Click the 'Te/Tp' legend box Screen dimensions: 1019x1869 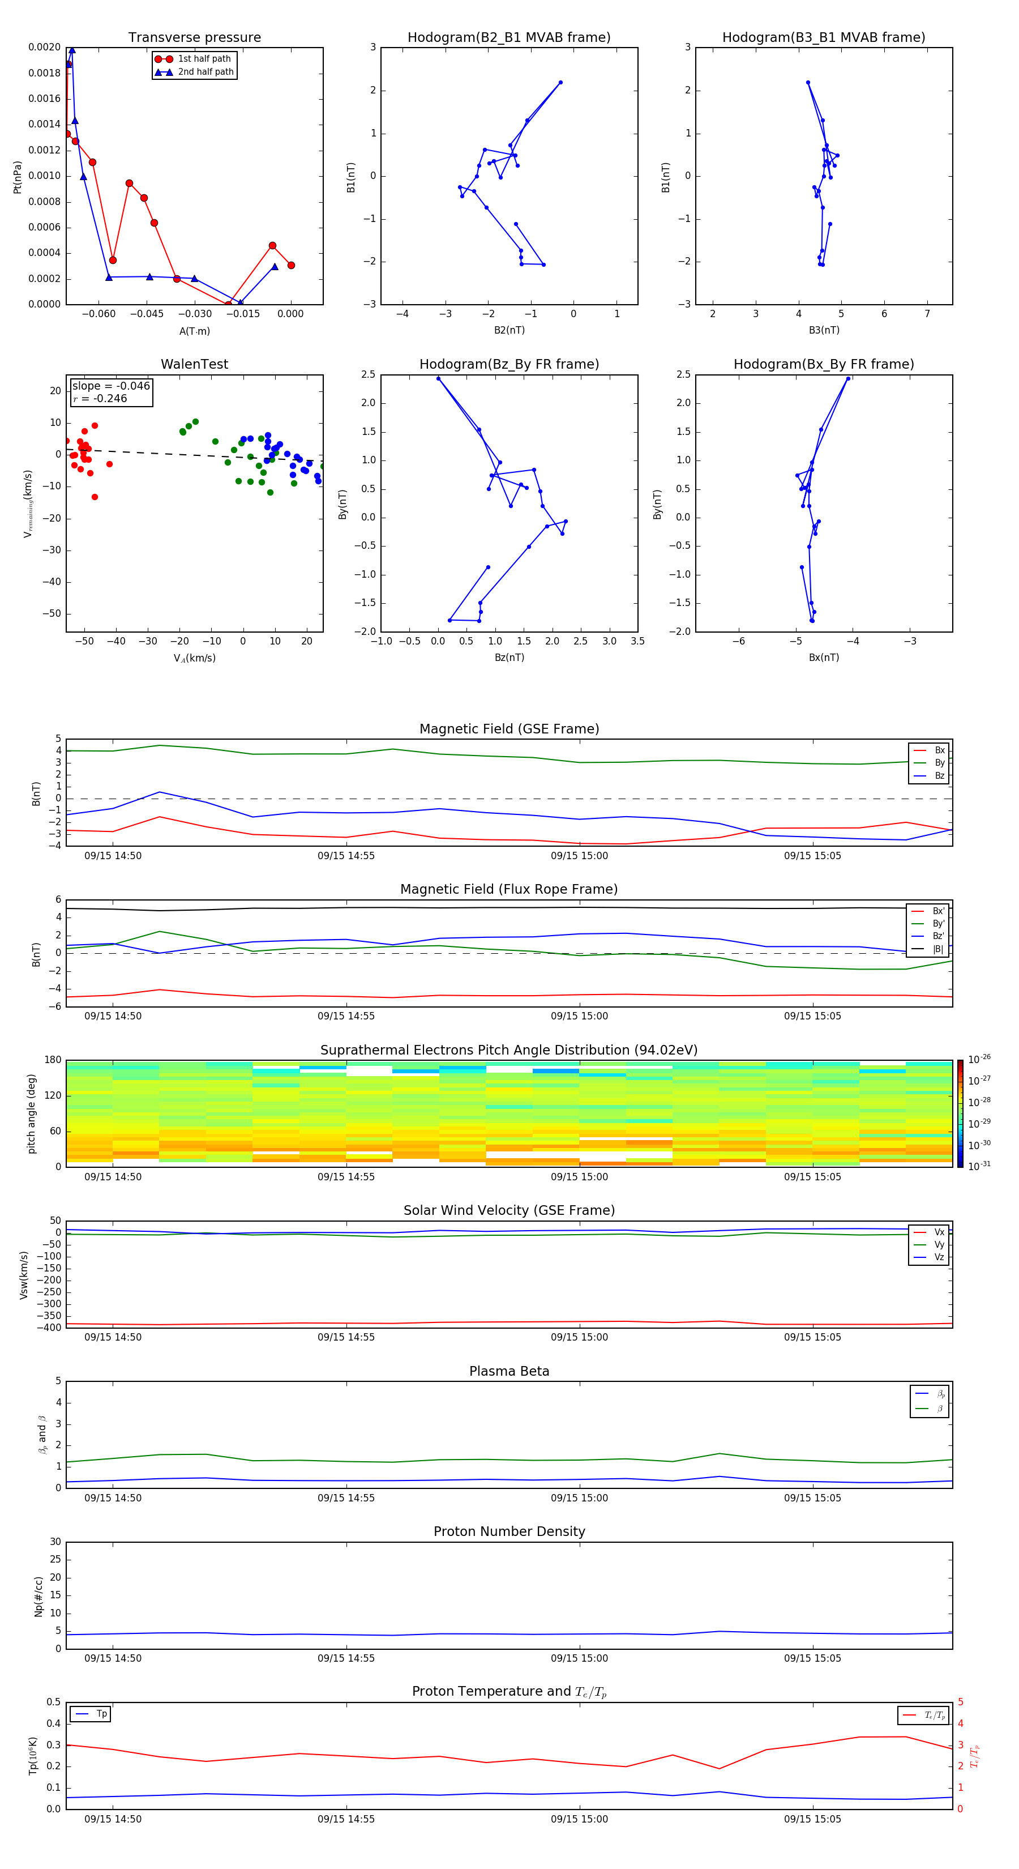(x=923, y=1715)
